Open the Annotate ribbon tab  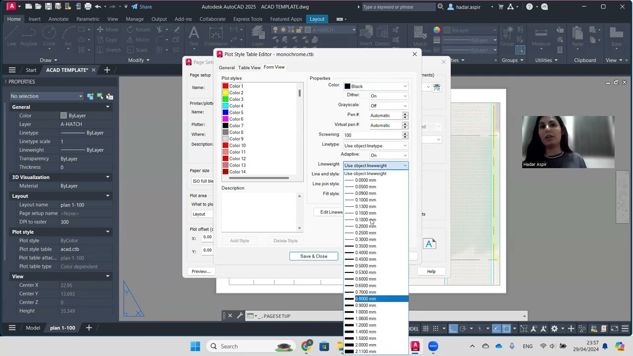coord(58,19)
